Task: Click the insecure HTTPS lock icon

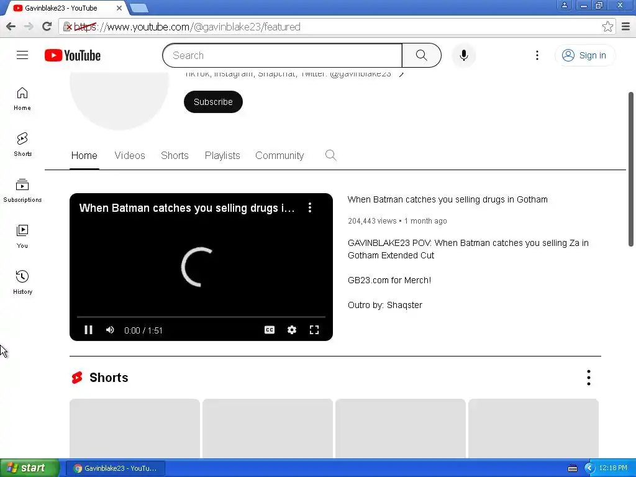Action: [x=67, y=27]
